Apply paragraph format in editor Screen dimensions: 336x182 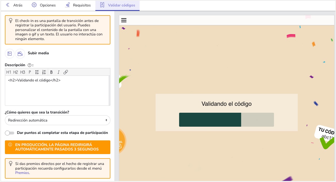coord(30,72)
